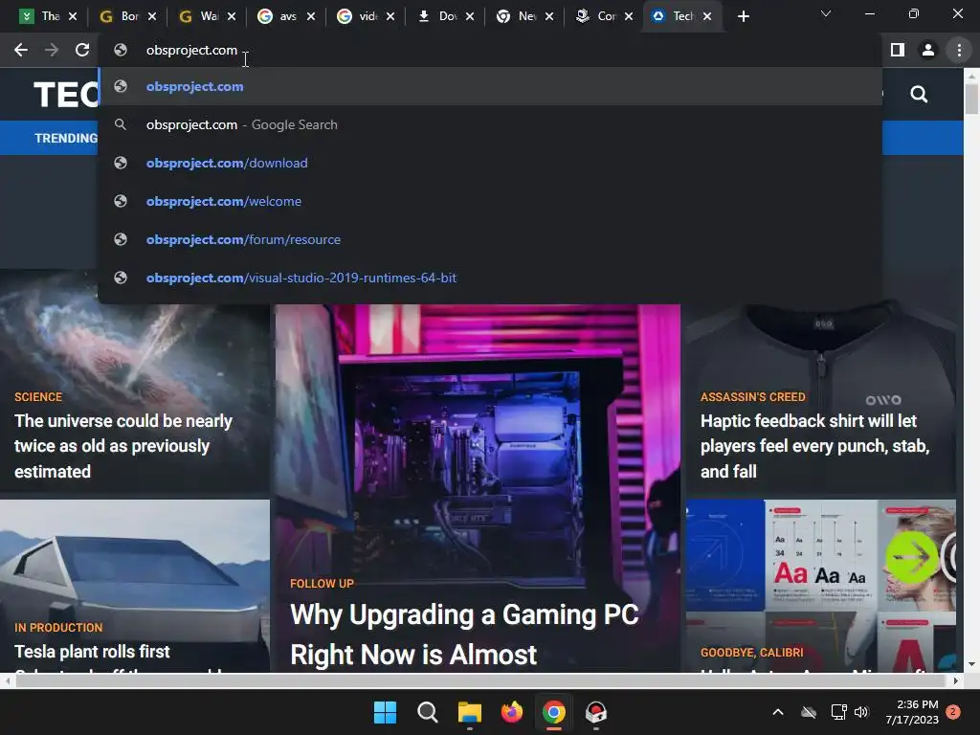Click the SCIENCE category label
The image size is (980, 735).
[x=38, y=397]
